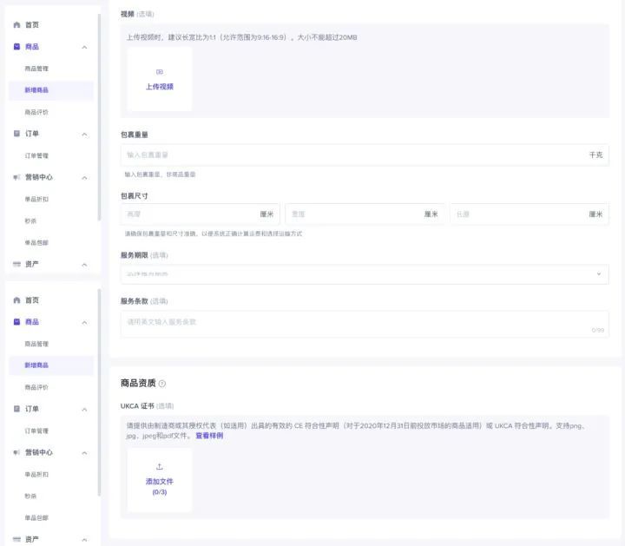The height and width of the screenshot is (546, 625).
Task: Open 商品管理 in upper sidebar
Action: (36, 69)
